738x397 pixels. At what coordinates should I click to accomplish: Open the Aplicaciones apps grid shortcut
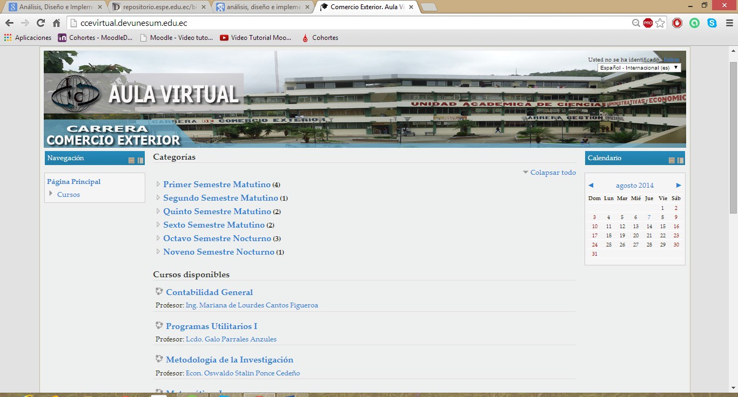28,38
